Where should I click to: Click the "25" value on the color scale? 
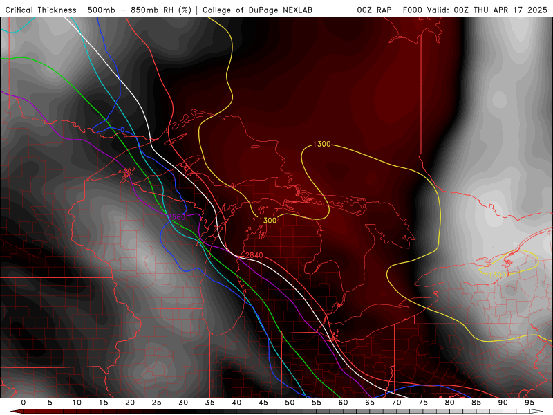pos(157,403)
